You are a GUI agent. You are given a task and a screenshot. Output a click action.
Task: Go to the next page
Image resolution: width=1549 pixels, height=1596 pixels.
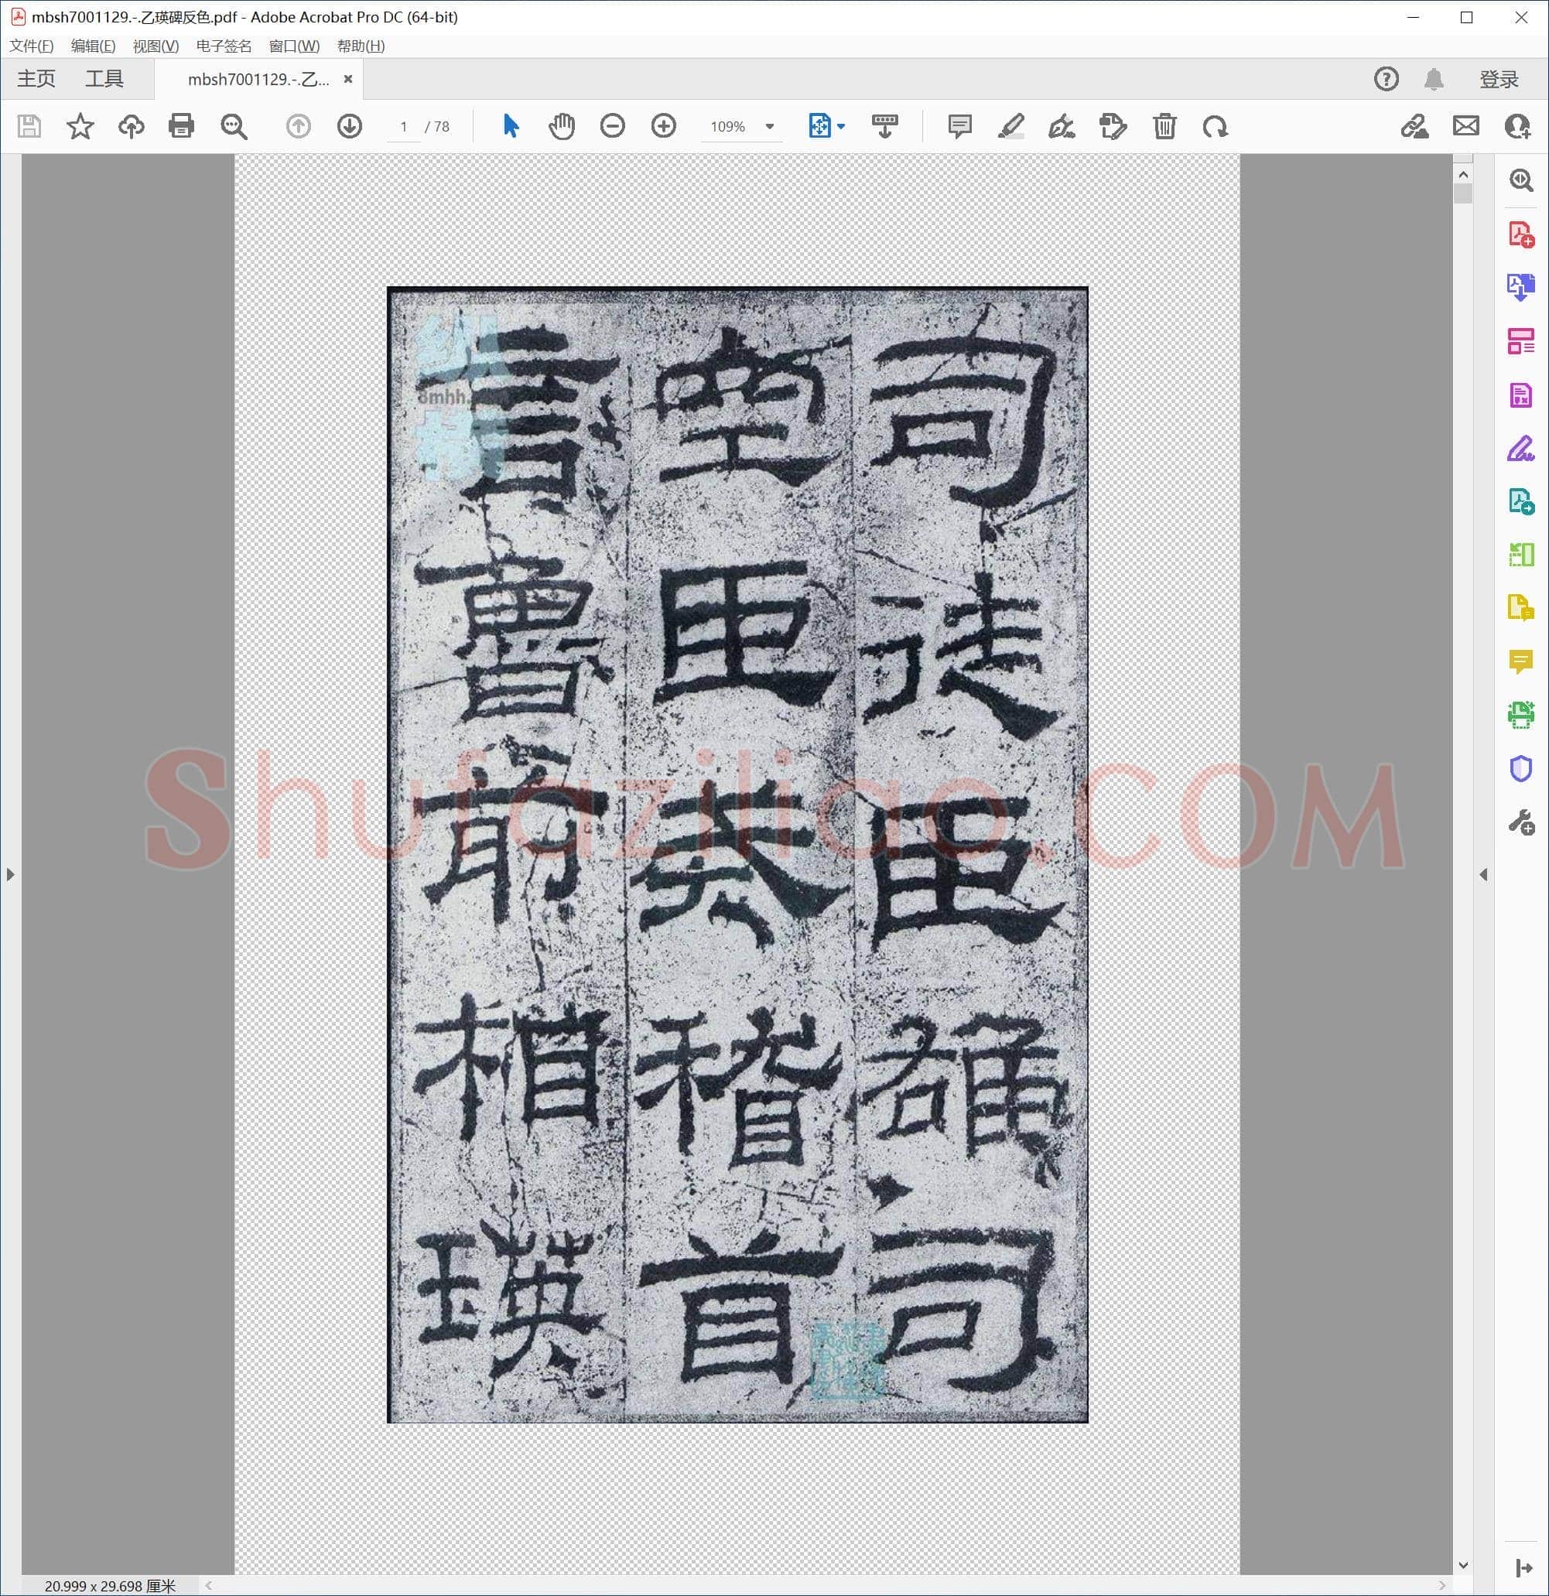click(x=350, y=126)
